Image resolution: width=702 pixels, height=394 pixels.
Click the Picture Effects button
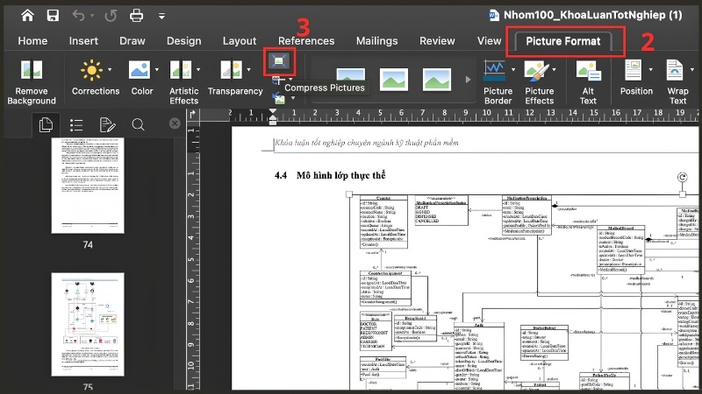pos(540,82)
